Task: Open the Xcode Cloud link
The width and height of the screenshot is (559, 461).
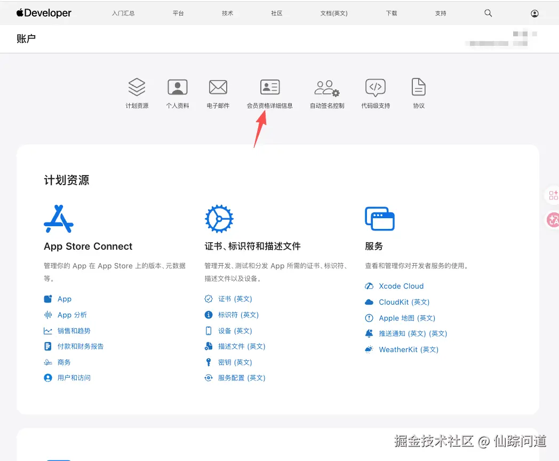Action: (x=402, y=286)
